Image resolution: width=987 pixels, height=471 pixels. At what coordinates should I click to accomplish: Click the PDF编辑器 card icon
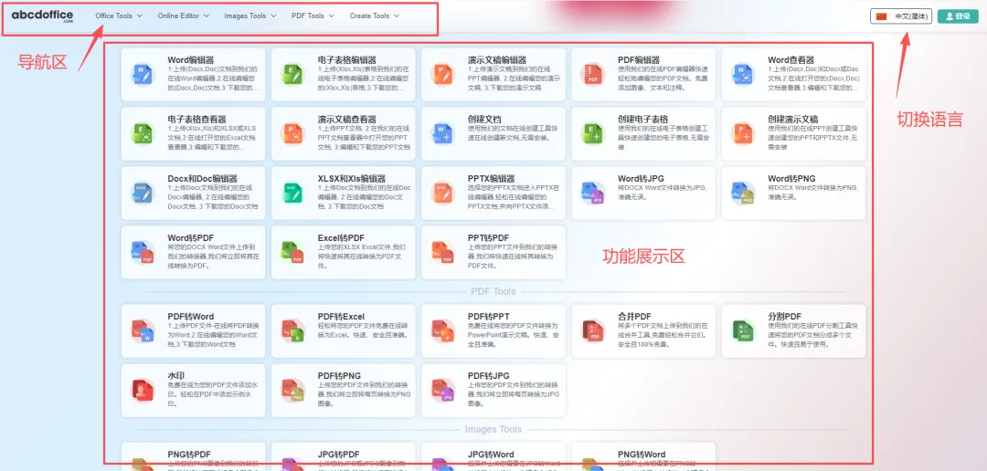click(x=592, y=74)
